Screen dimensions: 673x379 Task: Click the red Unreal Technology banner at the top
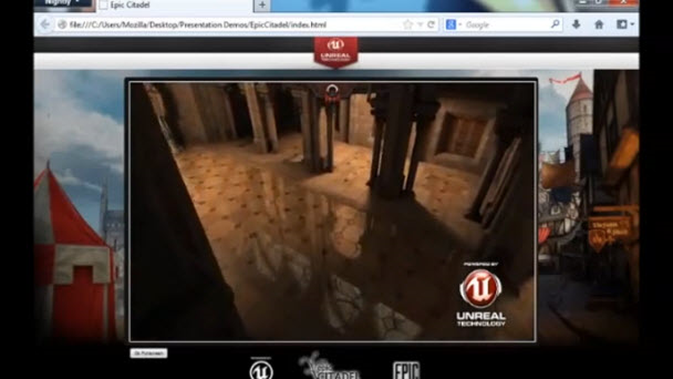coord(335,53)
